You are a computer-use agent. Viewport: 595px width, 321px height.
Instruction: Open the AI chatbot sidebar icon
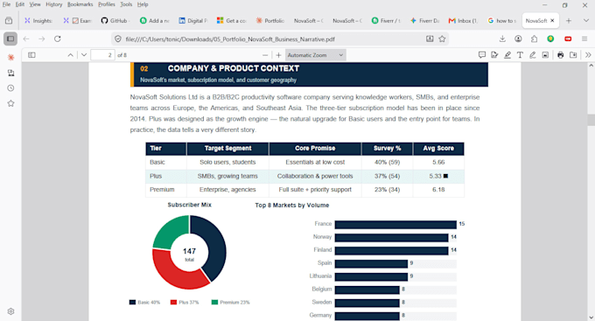(x=10, y=58)
